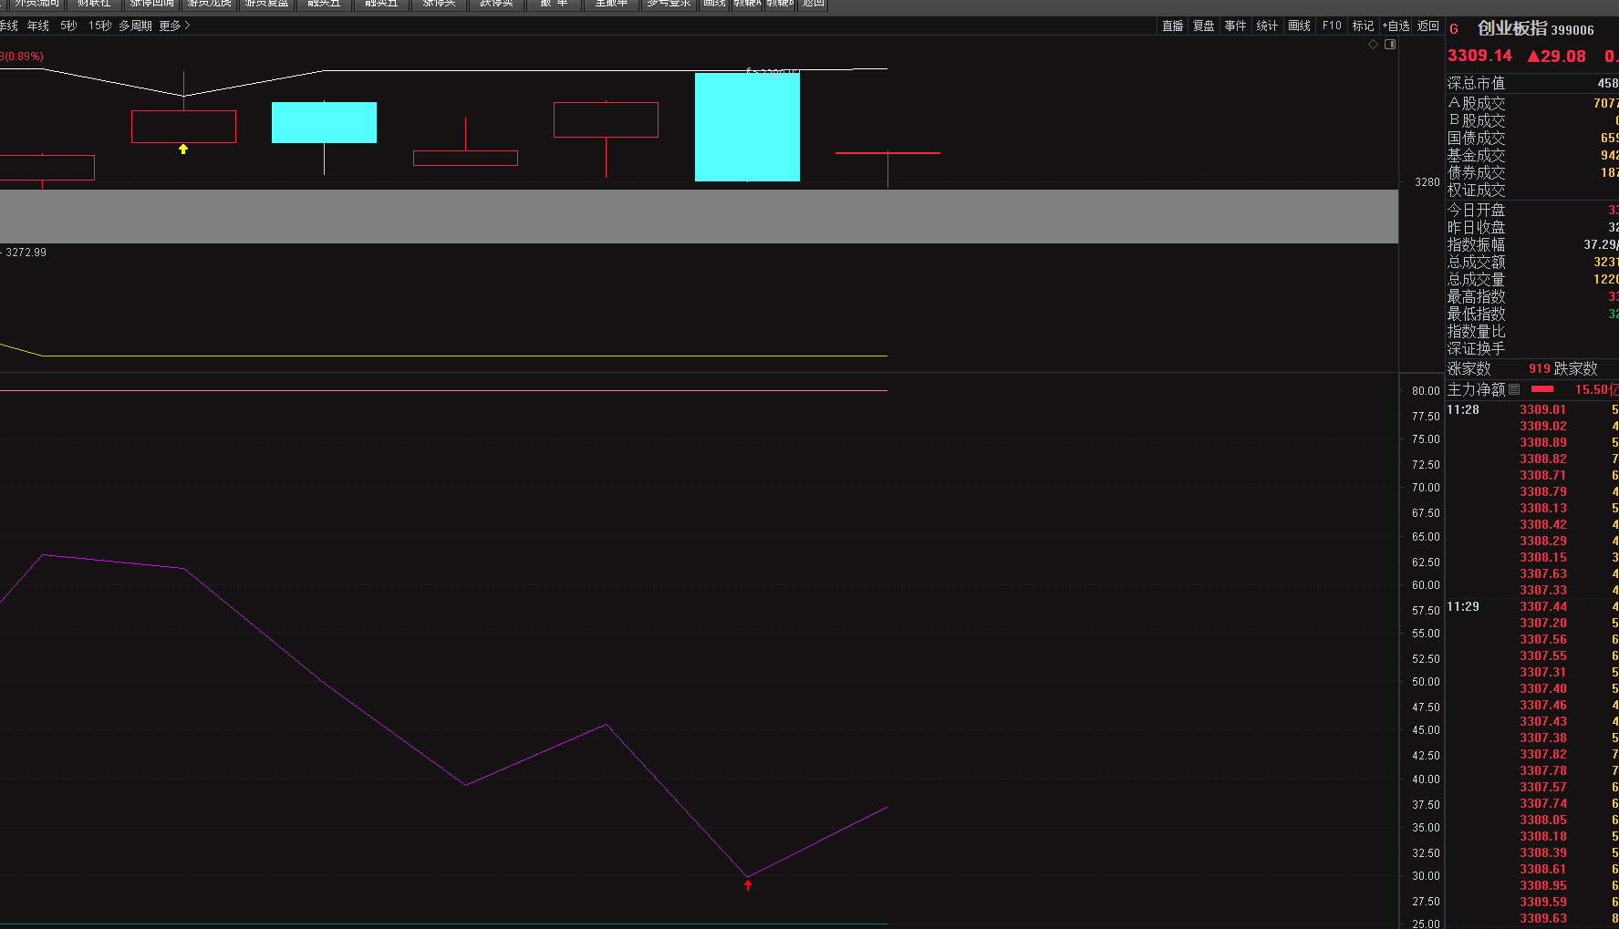Click the 涨家数 label
1619x929 pixels.
pyautogui.click(x=1469, y=368)
